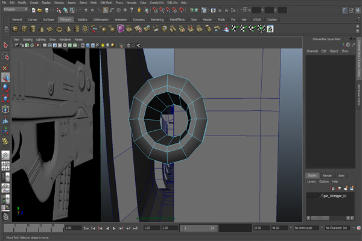Switch to the Anim layer tab
This screenshot has width=362, height=241.
[341, 175]
